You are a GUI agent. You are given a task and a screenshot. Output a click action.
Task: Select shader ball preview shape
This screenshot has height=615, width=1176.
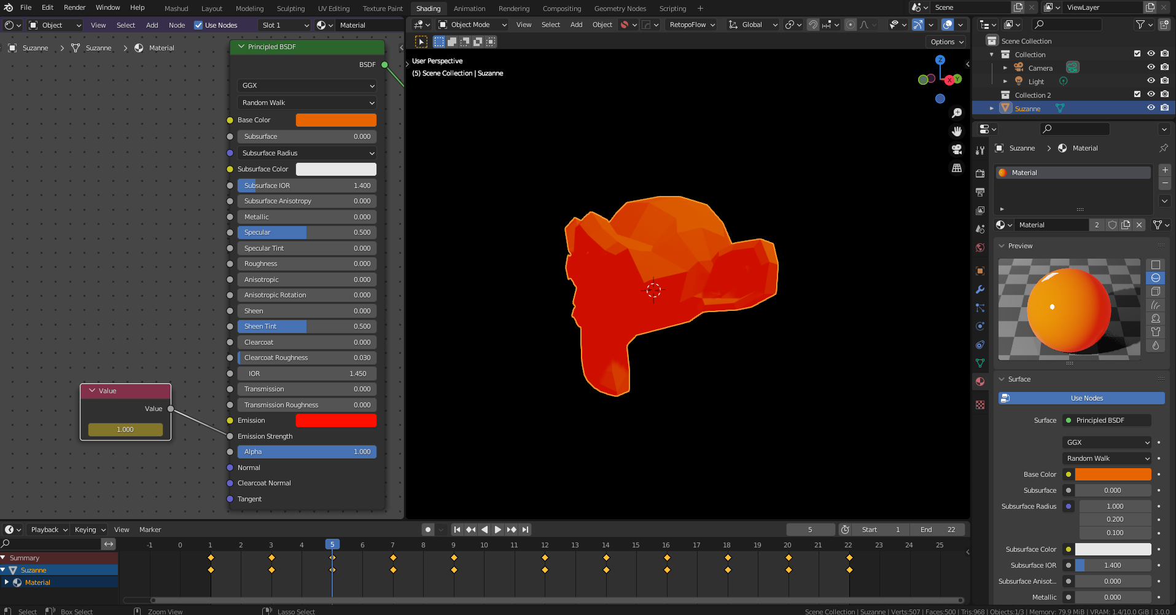point(1156,318)
